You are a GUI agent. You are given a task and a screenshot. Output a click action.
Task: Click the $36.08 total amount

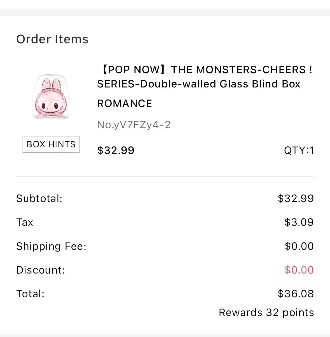296,294
